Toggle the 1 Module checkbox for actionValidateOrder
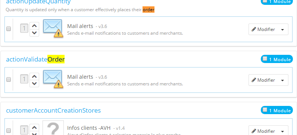The height and width of the screenshot is (135, 297). tap(265, 59)
